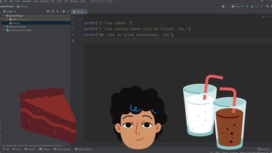
Task: Click the Python file icon on main.py tab
Action: (74, 11)
